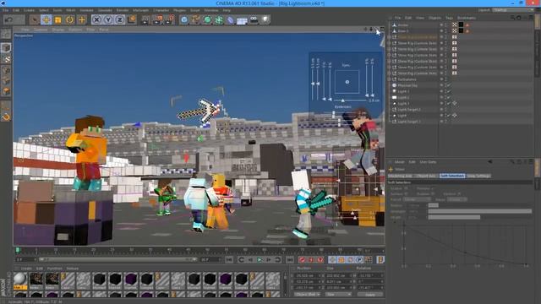Image resolution: width=541 pixels, height=304 pixels.
Task: Open the viewport Cameras menu
Action: point(41,30)
